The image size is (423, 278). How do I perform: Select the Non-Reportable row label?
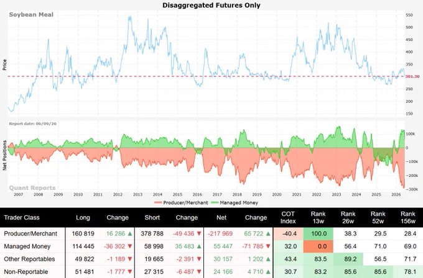(x=26, y=272)
